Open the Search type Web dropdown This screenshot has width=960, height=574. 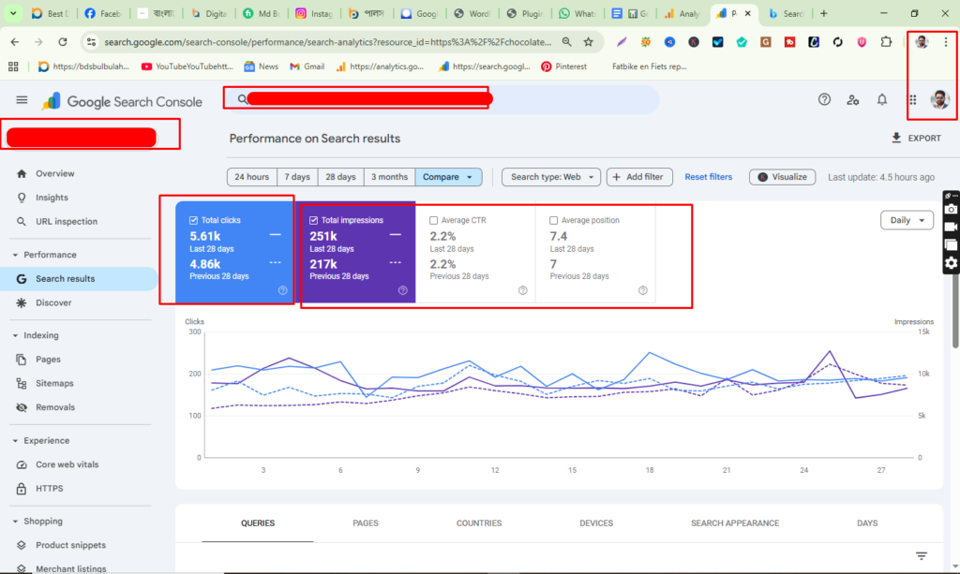pyautogui.click(x=550, y=176)
